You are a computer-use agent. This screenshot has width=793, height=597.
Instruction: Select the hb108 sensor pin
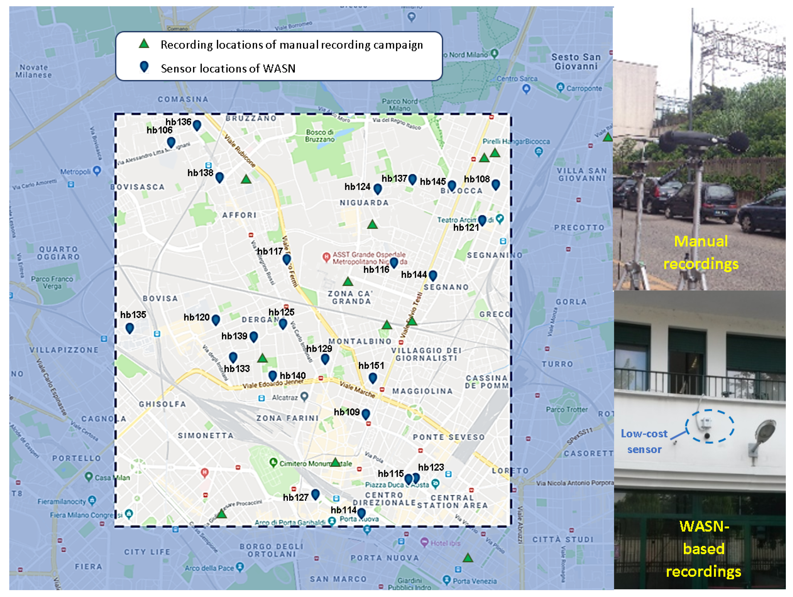496,184
